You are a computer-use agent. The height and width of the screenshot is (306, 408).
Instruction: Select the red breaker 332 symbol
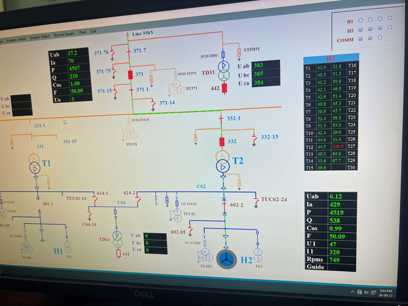coord(222,142)
